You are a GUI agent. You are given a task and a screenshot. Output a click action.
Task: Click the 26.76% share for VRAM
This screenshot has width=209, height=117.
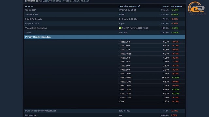point(165,32)
